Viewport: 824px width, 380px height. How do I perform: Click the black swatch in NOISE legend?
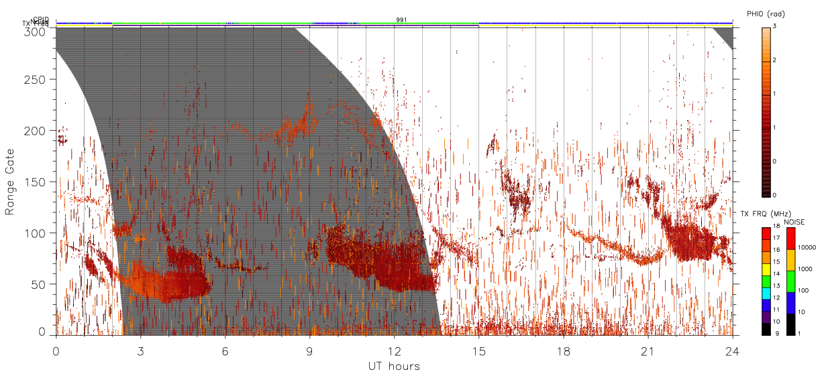tap(790, 324)
